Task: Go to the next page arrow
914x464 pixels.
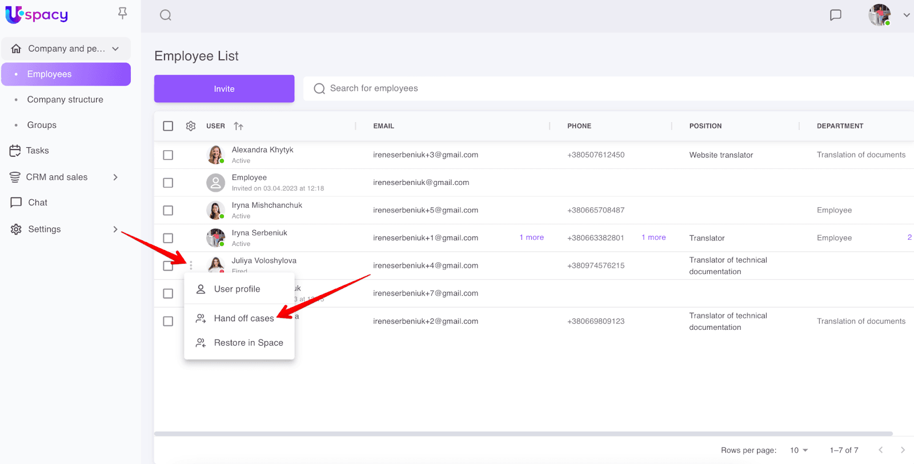Action: (x=902, y=450)
